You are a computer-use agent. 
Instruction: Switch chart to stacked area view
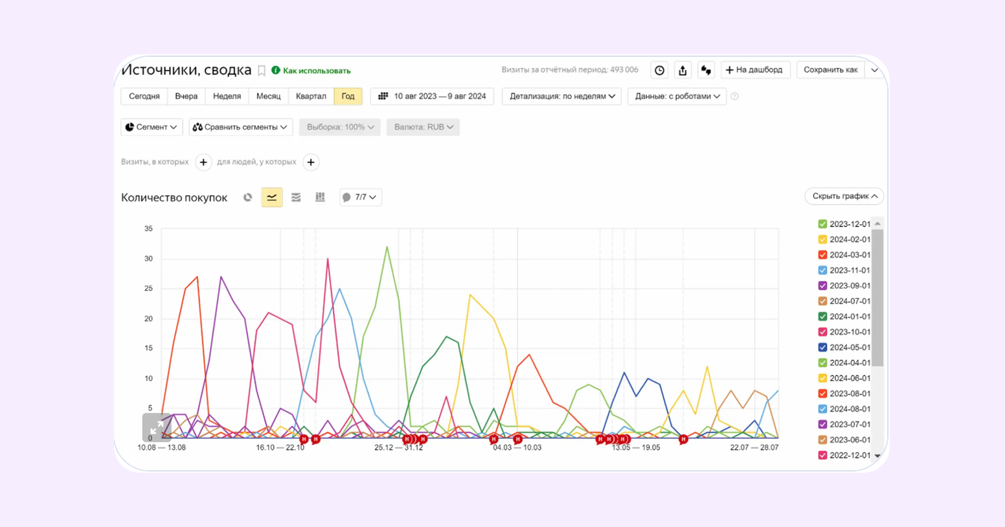tap(296, 197)
